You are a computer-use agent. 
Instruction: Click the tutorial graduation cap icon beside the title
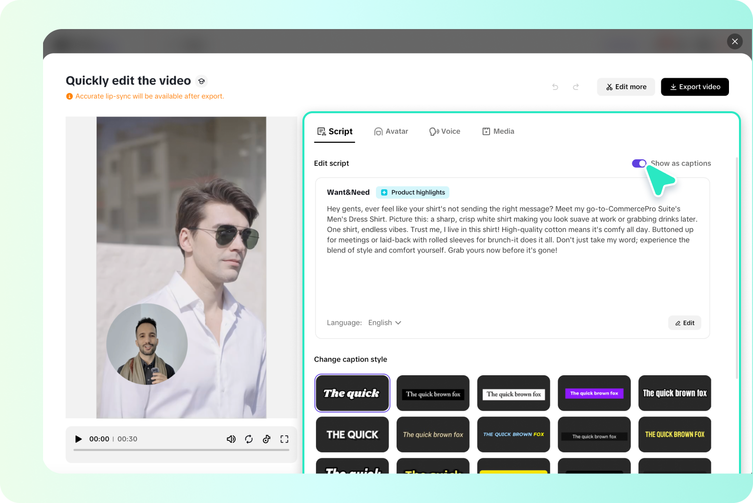click(201, 81)
